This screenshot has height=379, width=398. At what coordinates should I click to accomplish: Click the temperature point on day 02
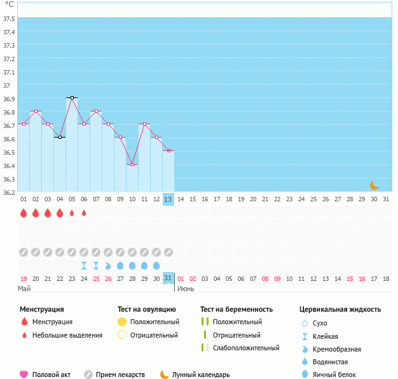point(36,111)
